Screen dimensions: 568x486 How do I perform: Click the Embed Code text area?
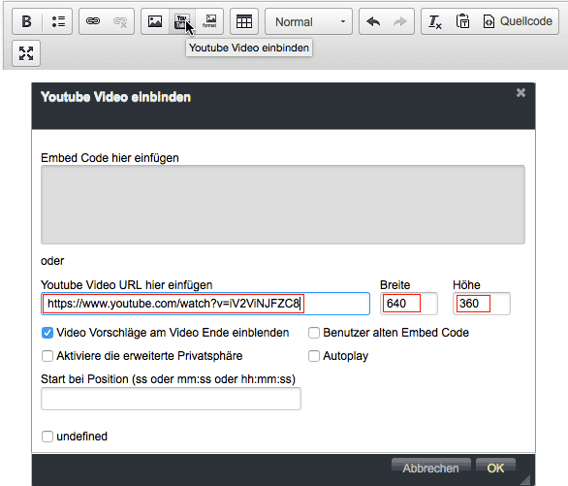click(283, 205)
